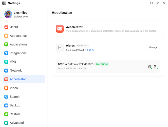Click the Backup cloud icon
168x127 pixels.
click(x=6, y=105)
